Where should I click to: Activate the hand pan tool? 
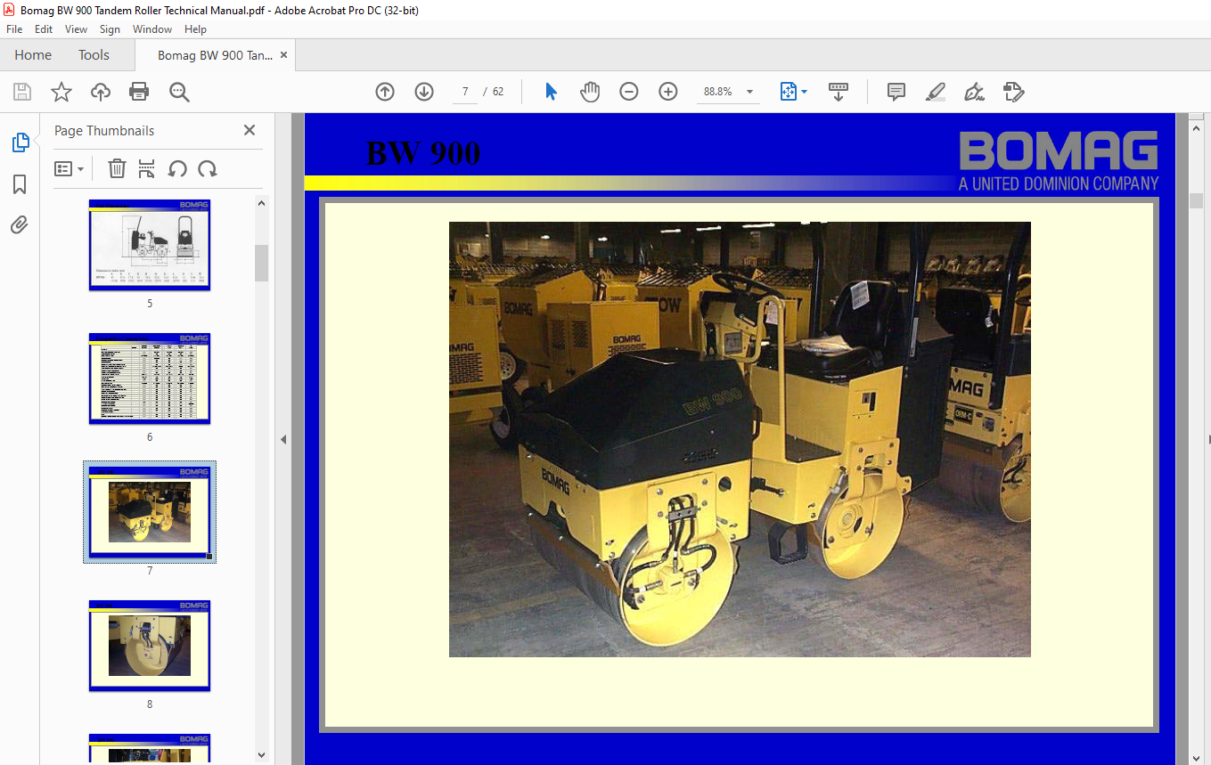coord(590,92)
